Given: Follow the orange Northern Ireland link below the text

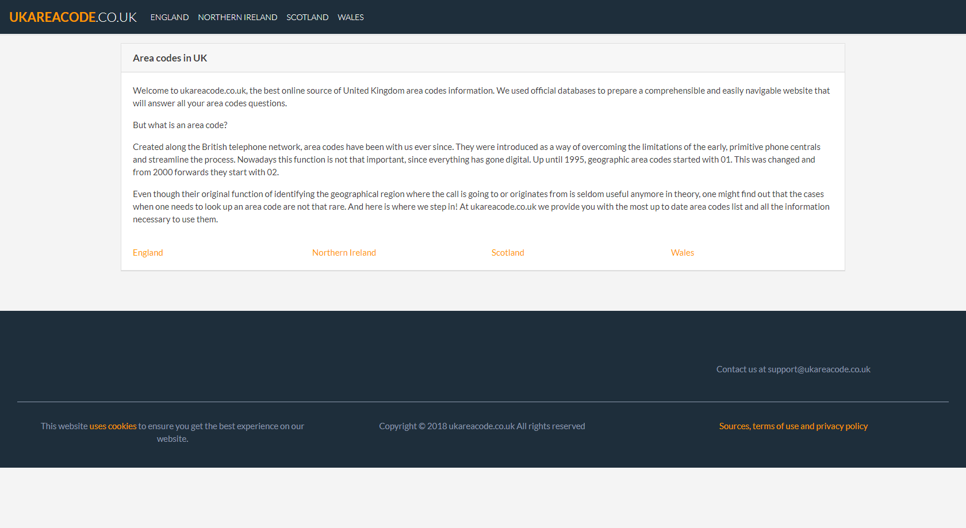Looking at the screenshot, I should (x=344, y=253).
